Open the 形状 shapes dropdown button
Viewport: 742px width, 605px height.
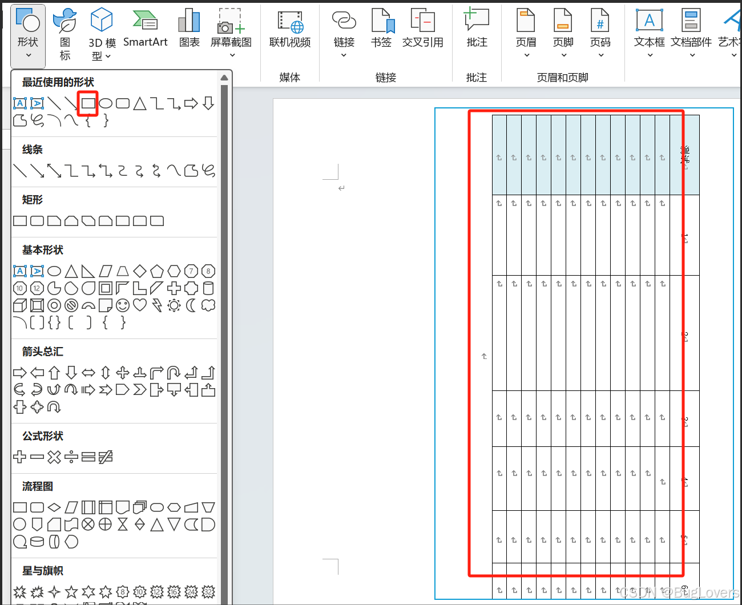(x=28, y=35)
